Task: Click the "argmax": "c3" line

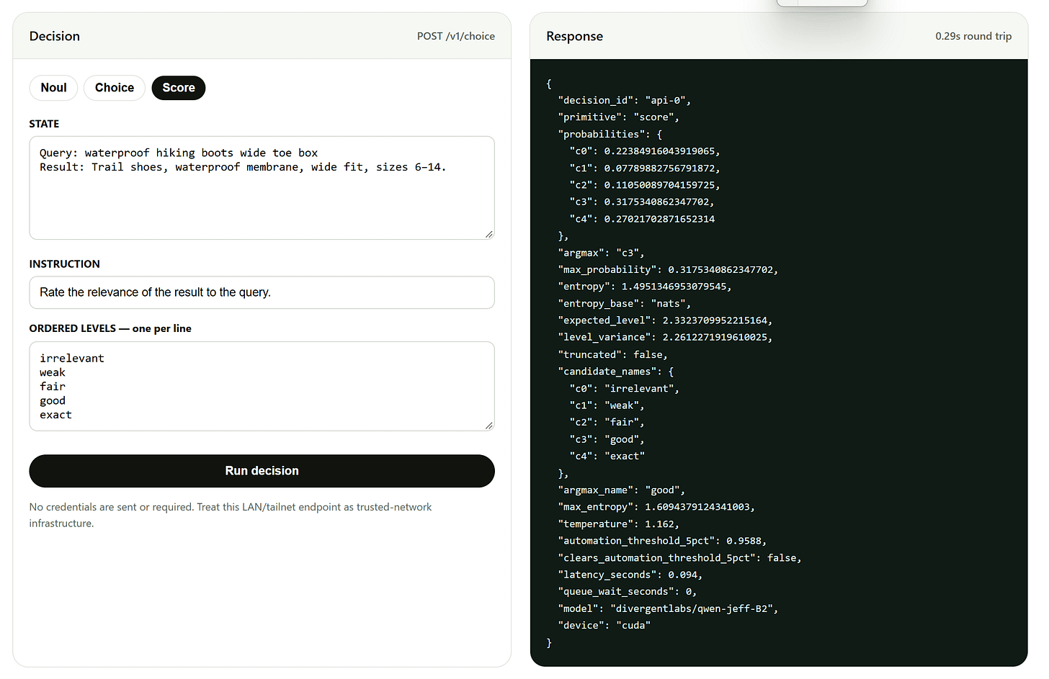Action: coord(601,253)
